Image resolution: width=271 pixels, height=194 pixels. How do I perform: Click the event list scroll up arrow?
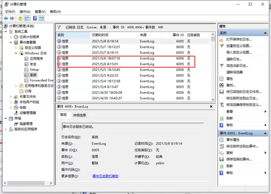coord(213,34)
